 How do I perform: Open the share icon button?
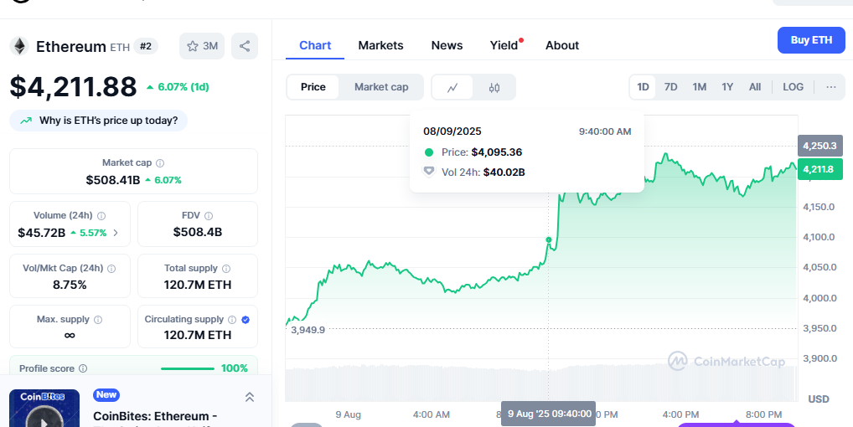[245, 46]
